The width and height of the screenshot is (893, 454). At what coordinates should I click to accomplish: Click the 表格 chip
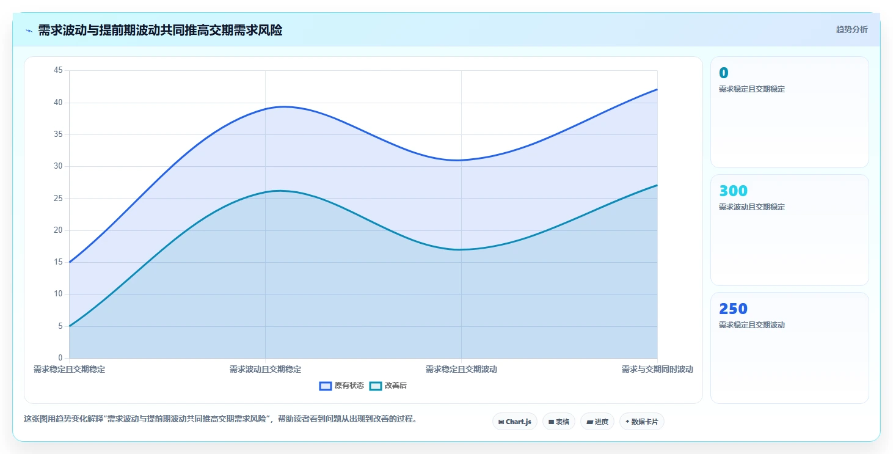(x=559, y=422)
